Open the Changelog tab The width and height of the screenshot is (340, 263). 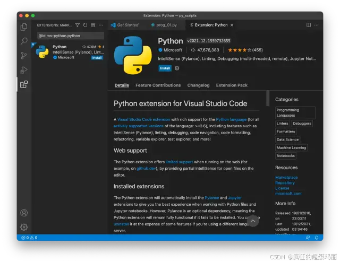click(198, 85)
